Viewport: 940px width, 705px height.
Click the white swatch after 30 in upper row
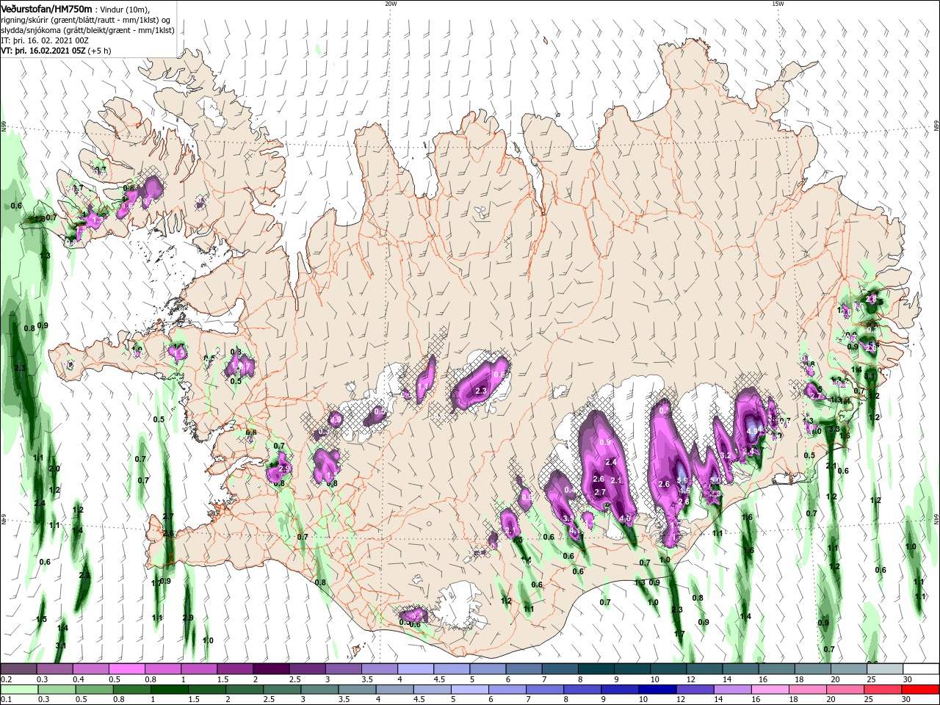920,669
